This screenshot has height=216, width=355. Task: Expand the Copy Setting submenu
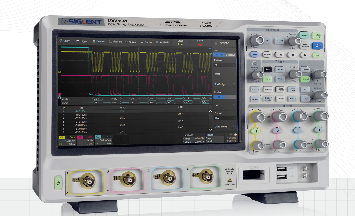pyautogui.click(x=225, y=126)
